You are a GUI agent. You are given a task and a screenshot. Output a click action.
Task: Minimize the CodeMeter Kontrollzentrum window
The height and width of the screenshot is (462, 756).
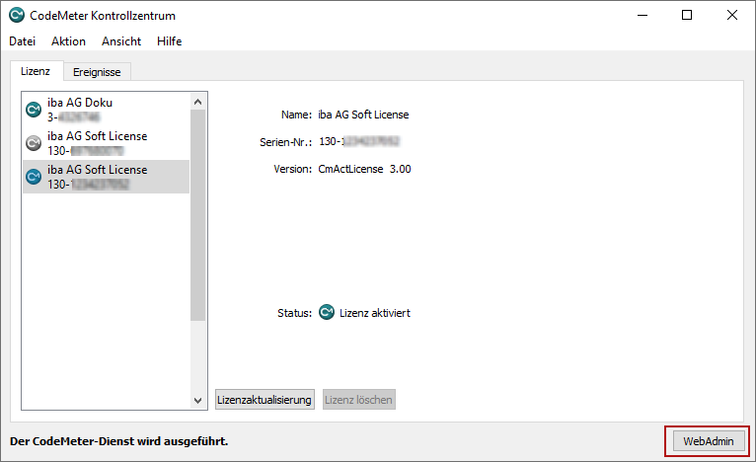click(x=643, y=16)
